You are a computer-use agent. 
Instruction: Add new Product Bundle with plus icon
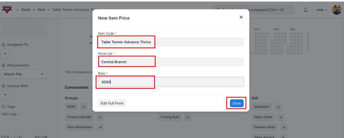pyautogui.click(x=100, y=117)
